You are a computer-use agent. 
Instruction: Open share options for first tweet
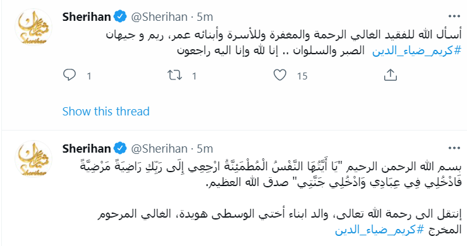tap(390, 75)
